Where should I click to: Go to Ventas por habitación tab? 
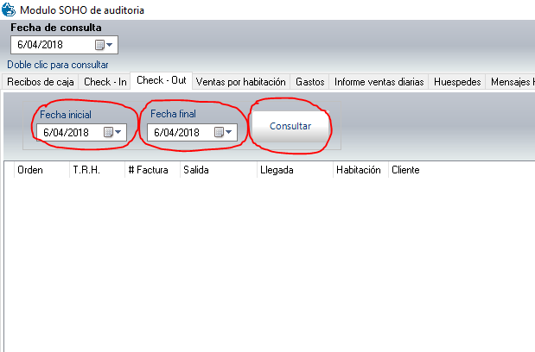click(240, 82)
